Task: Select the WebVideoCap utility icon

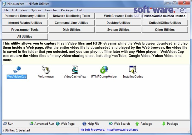Action: coord(17,72)
